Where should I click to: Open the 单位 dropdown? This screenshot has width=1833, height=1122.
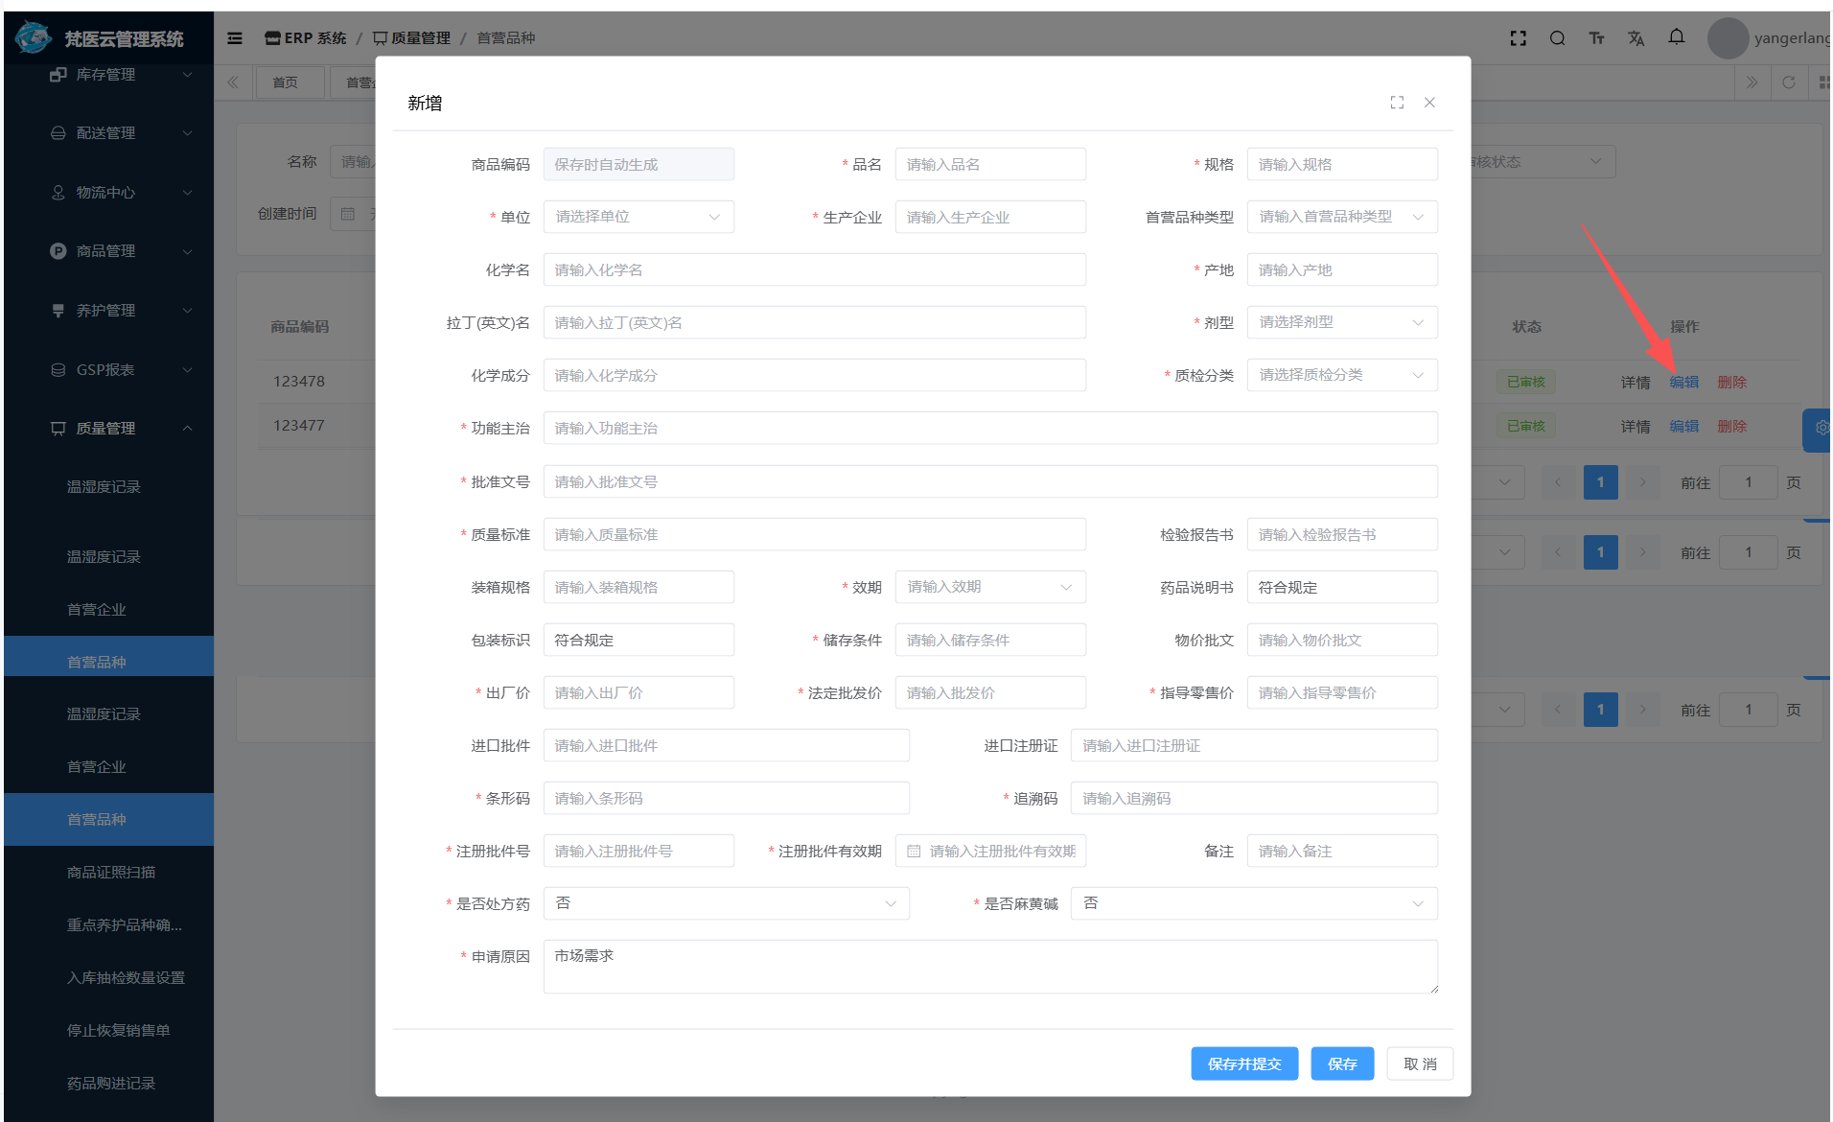coord(638,217)
